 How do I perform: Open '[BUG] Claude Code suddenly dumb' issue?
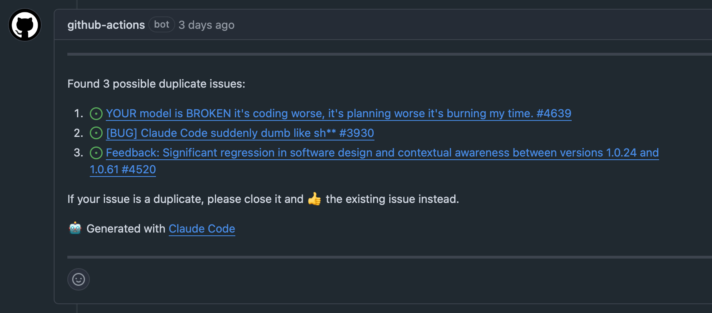pos(240,133)
